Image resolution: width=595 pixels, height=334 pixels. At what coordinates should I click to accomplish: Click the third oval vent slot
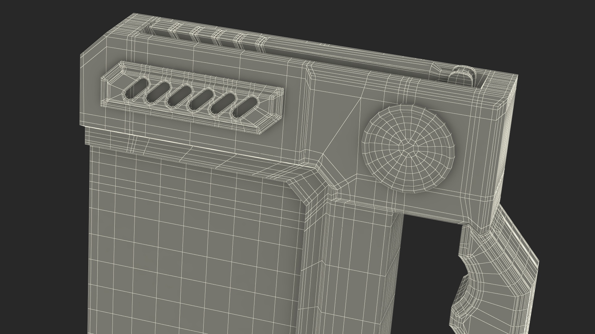179,96
